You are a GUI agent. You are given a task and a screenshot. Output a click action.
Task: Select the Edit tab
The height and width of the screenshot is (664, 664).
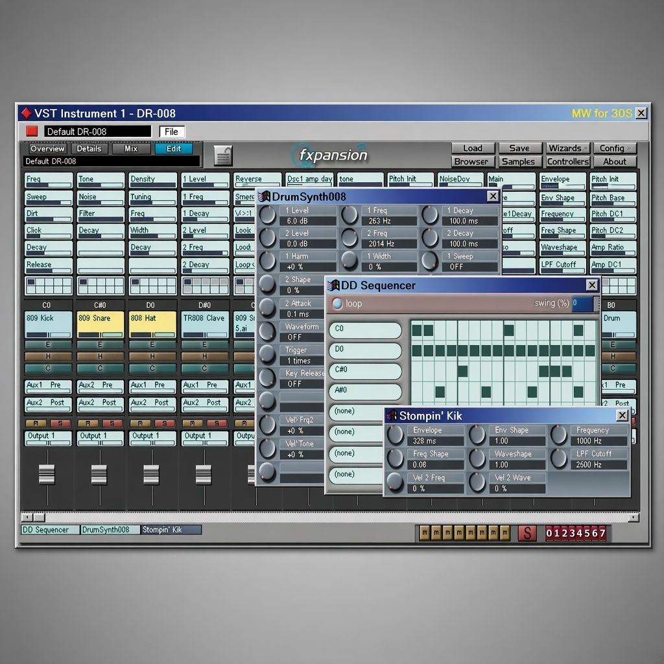pos(174,148)
